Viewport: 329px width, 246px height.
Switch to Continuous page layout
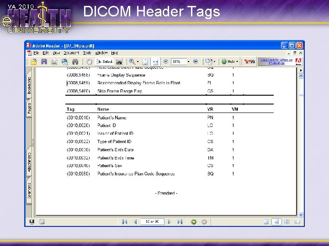(276, 222)
